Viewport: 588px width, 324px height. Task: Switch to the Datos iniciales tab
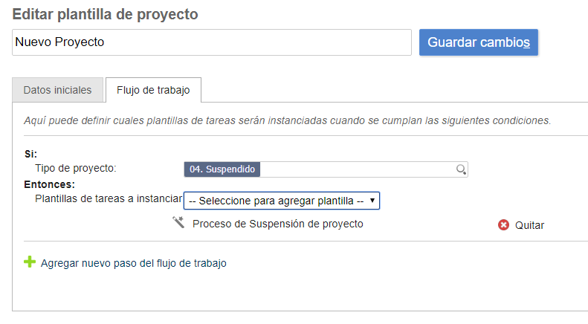coord(57,90)
